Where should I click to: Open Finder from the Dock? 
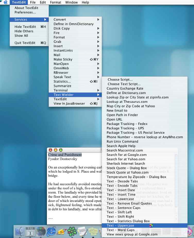tap(20, 232)
